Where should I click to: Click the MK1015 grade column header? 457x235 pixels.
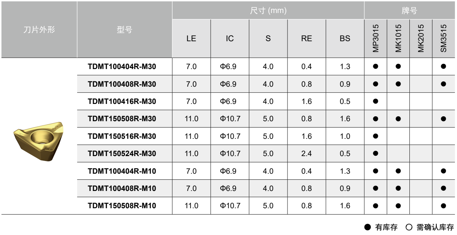(x=398, y=38)
